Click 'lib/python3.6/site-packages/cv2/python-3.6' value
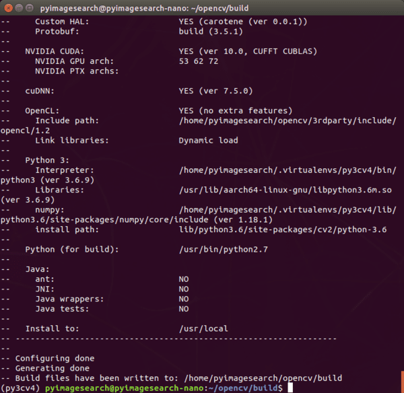Viewport: 404px width, 393px height. point(283,229)
